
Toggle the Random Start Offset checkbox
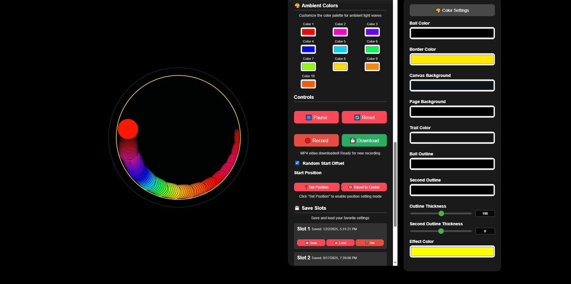297,163
